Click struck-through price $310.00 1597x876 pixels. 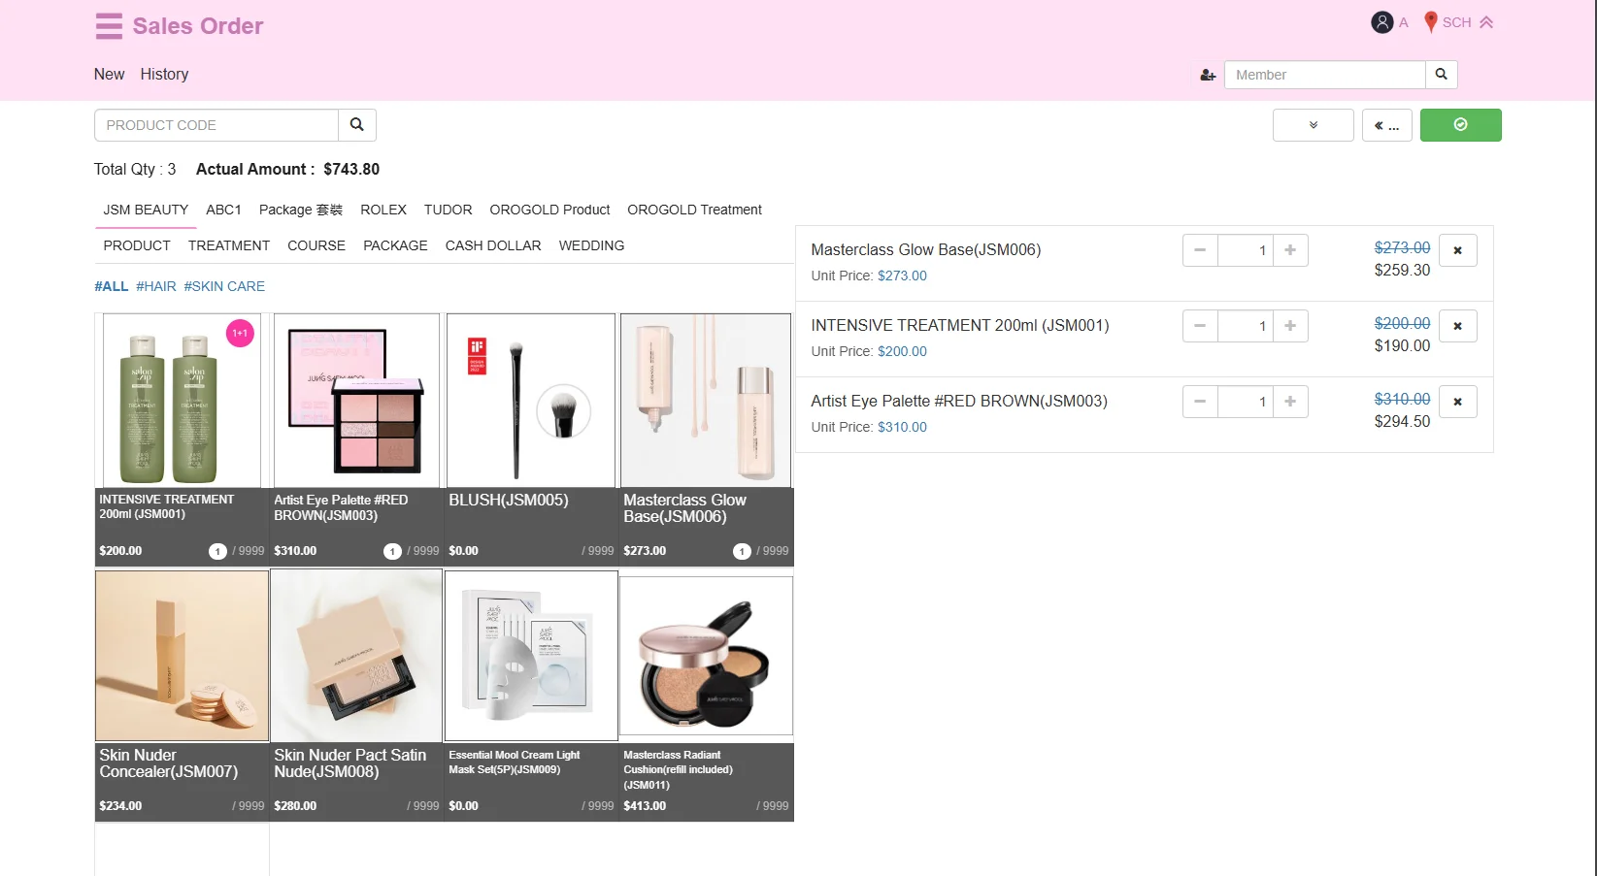(1402, 399)
